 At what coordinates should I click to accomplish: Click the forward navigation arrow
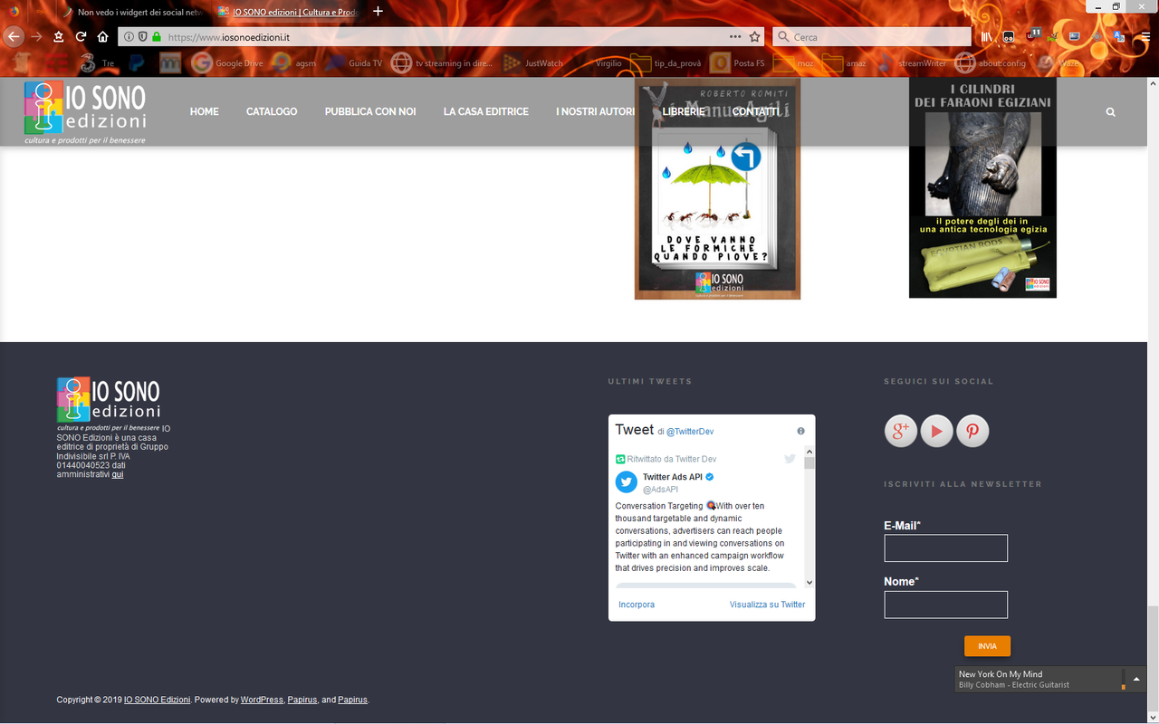point(37,37)
